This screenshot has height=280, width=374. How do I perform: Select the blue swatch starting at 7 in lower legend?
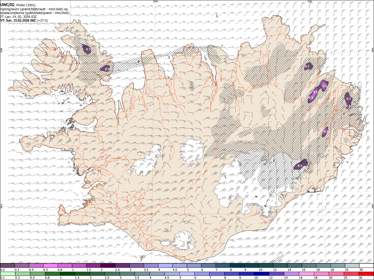217,274
